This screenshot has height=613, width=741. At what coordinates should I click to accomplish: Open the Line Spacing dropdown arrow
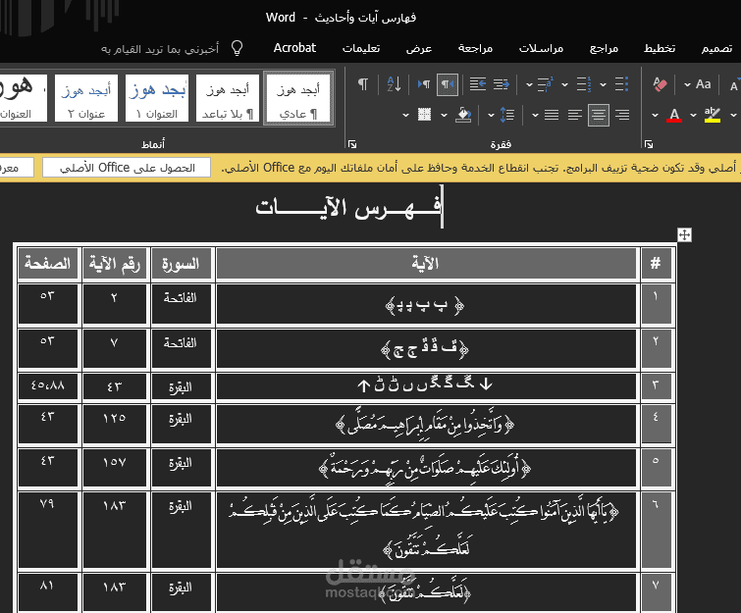click(491, 115)
